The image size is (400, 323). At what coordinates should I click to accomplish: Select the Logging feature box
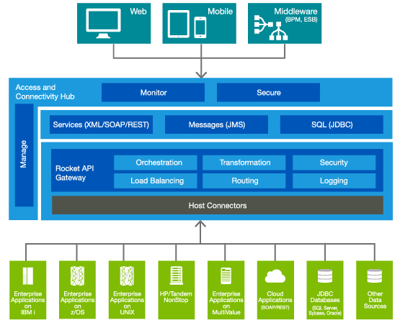[x=334, y=181]
